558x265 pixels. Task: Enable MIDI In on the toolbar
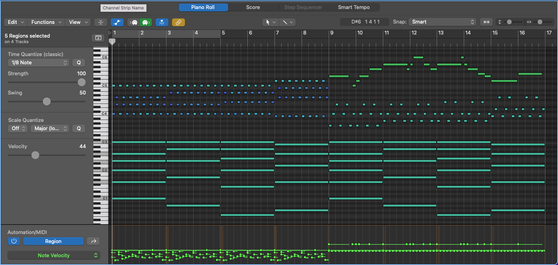point(134,22)
